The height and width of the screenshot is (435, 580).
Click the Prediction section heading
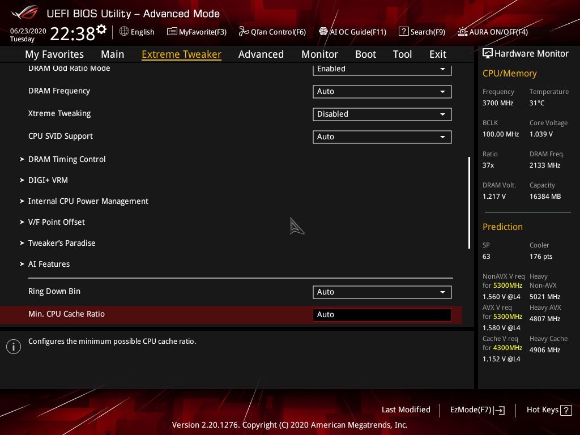point(502,227)
